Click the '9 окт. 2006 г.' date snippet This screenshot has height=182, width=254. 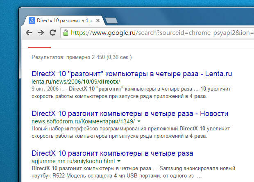click(47, 89)
